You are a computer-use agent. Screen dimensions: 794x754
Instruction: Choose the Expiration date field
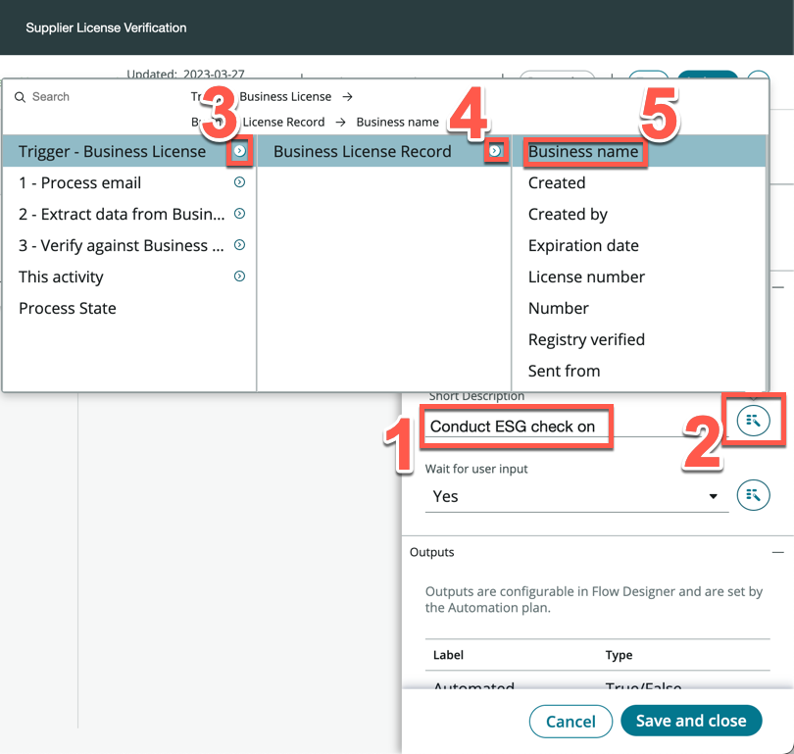(x=583, y=245)
